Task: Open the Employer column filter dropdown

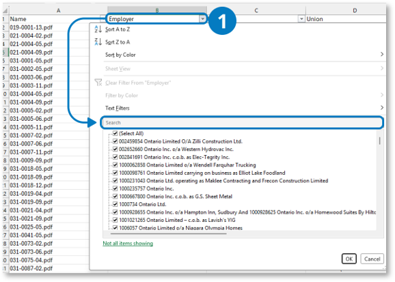Action: point(202,19)
